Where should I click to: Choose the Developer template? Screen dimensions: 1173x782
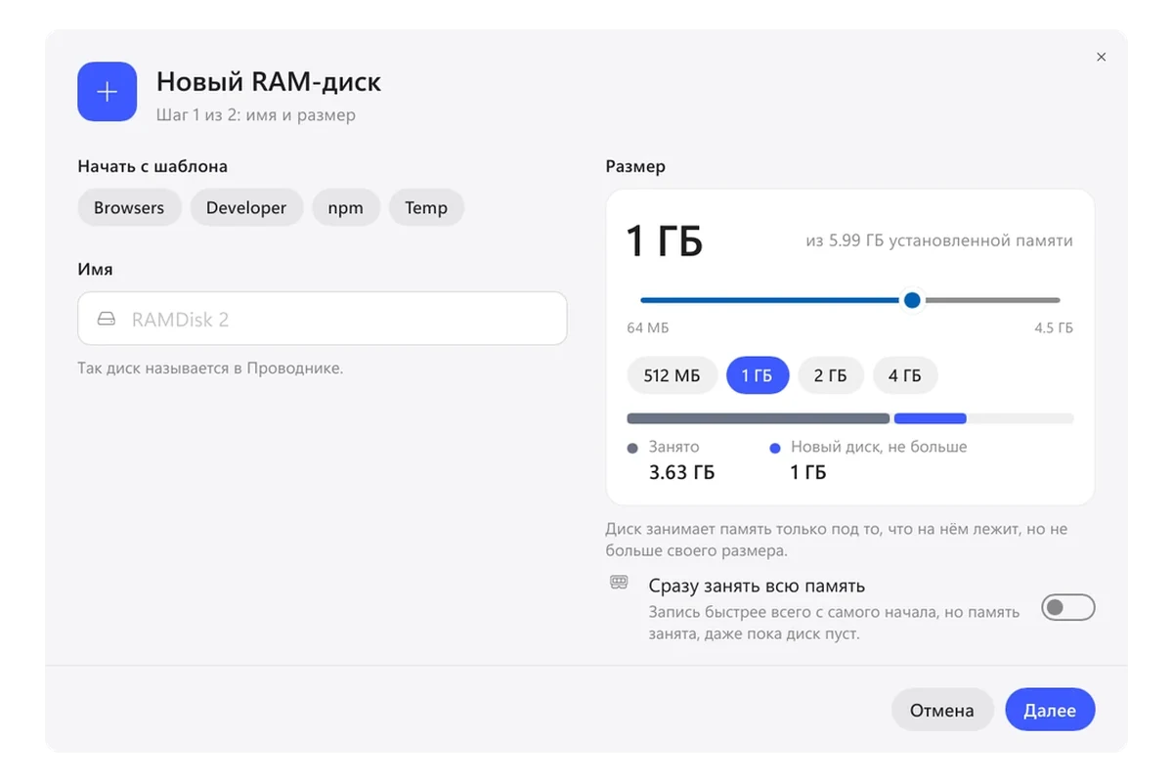pos(246,207)
